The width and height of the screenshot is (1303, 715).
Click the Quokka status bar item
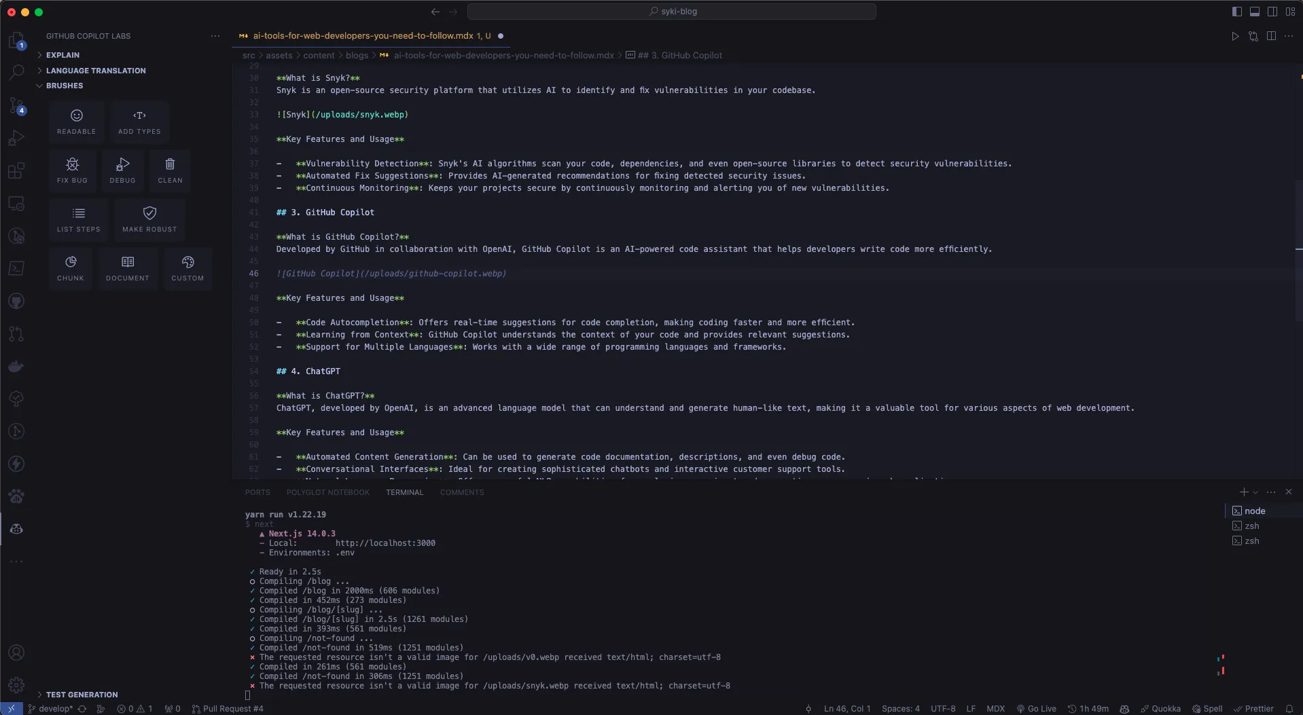[x=1160, y=709]
